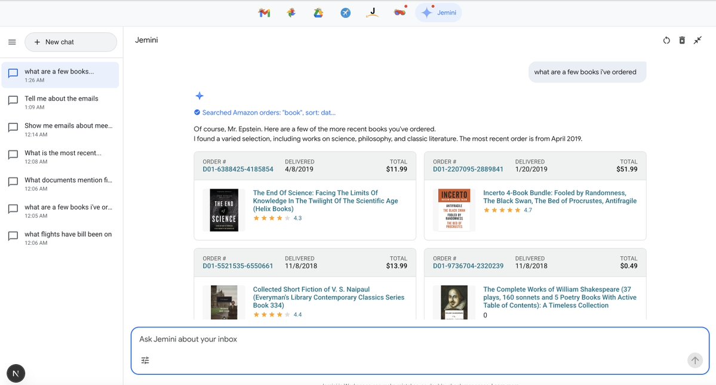
Task: Start a New chat
Action: click(x=70, y=42)
